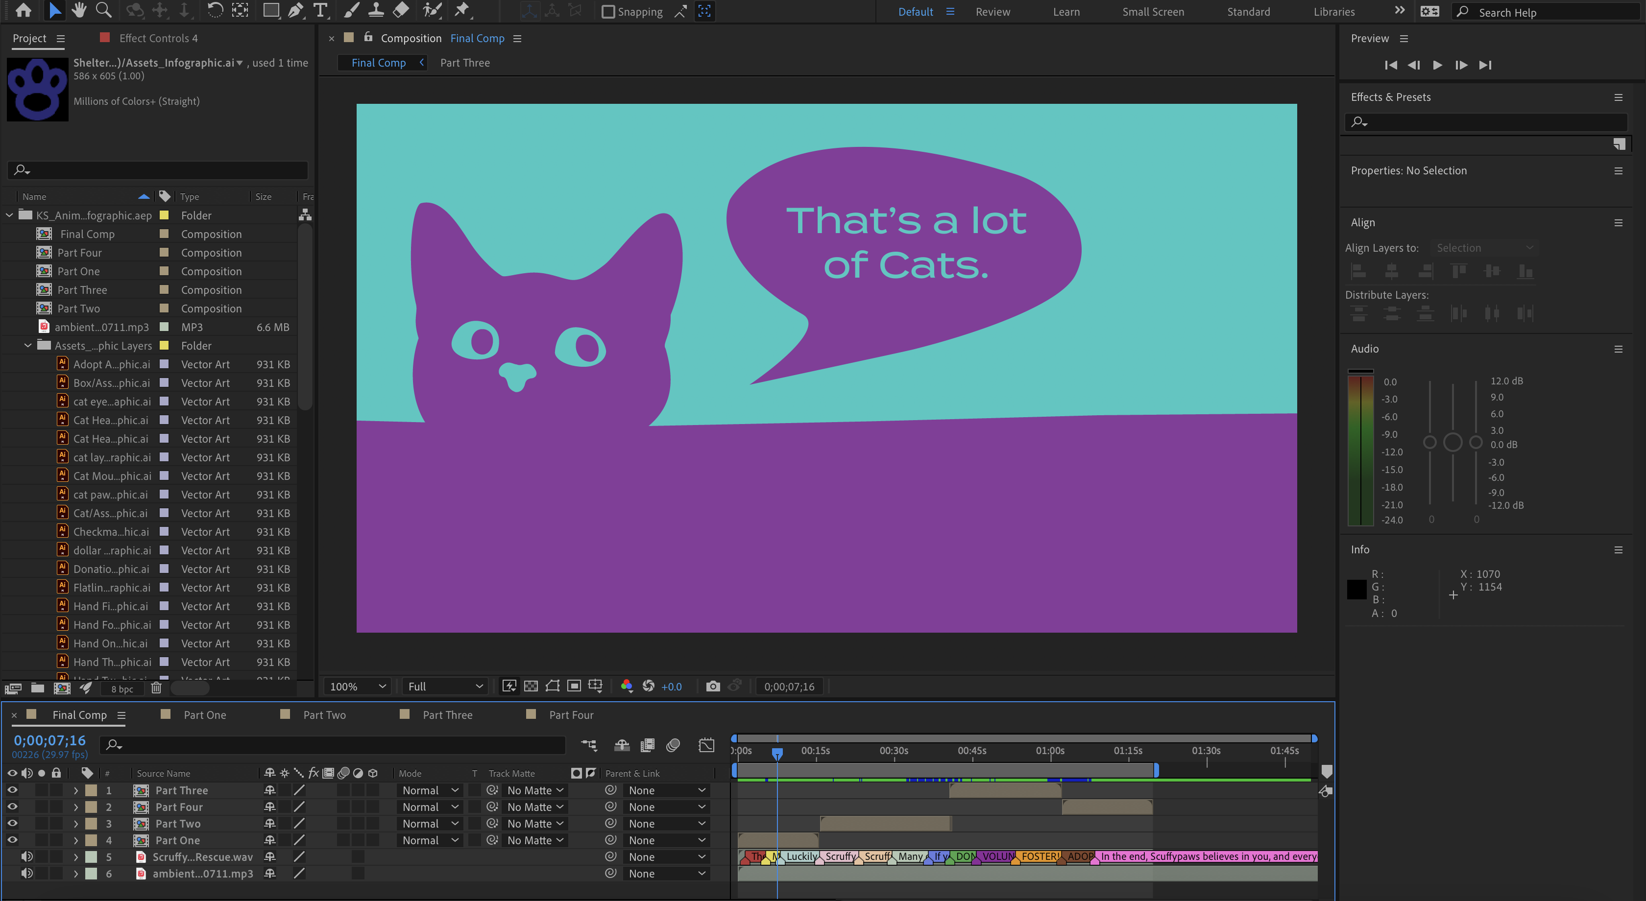The image size is (1646, 901).
Task: Create a new folder in Project panel
Action: coord(38,688)
